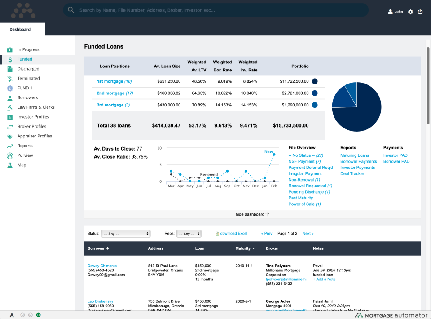Open the Reps filter dropdown
The height and width of the screenshot is (319, 431).
click(189, 233)
